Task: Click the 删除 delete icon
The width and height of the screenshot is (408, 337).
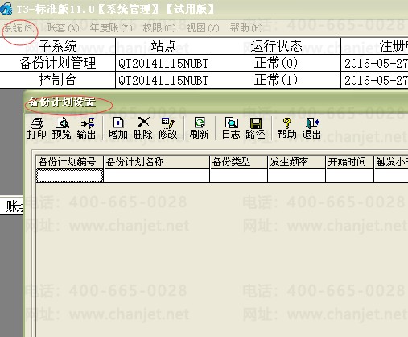Action: coord(143,128)
